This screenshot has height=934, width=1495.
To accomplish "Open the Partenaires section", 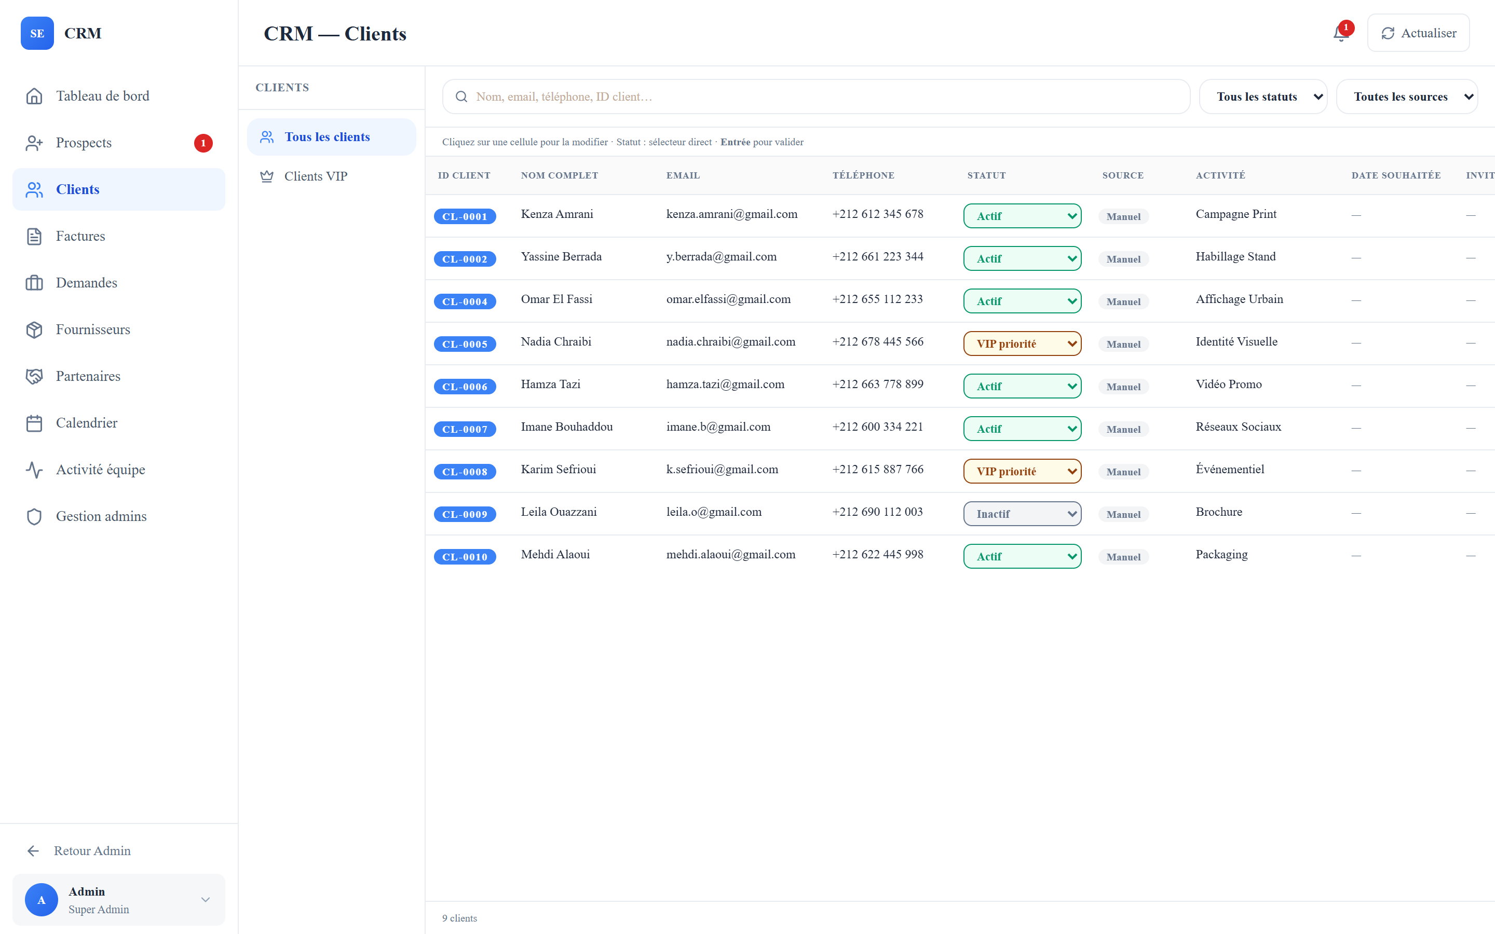I will pos(118,376).
